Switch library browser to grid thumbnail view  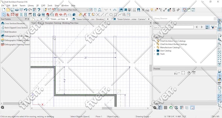click(x=166, y=108)
